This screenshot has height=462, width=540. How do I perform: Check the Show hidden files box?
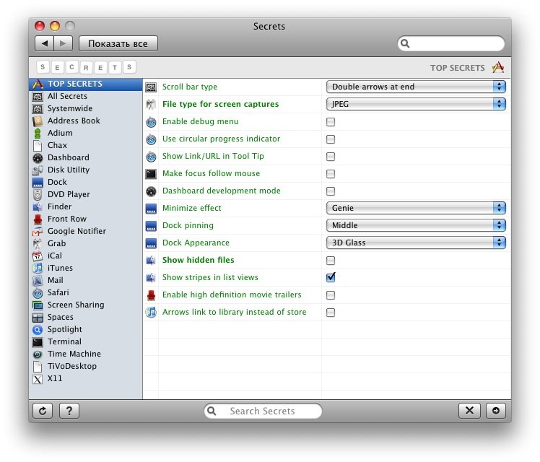click(331, 261)
